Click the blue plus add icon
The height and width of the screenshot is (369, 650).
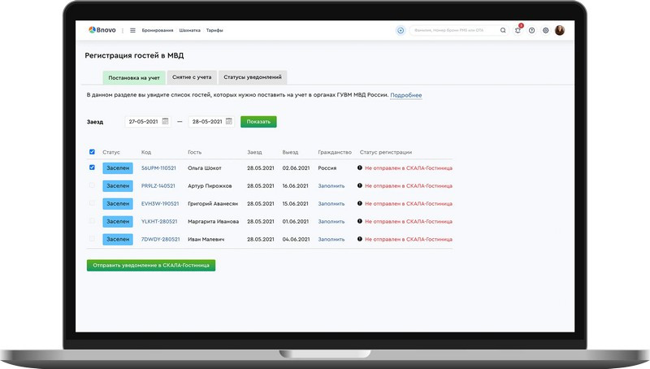pyautogui.click(x=400, y=30)
